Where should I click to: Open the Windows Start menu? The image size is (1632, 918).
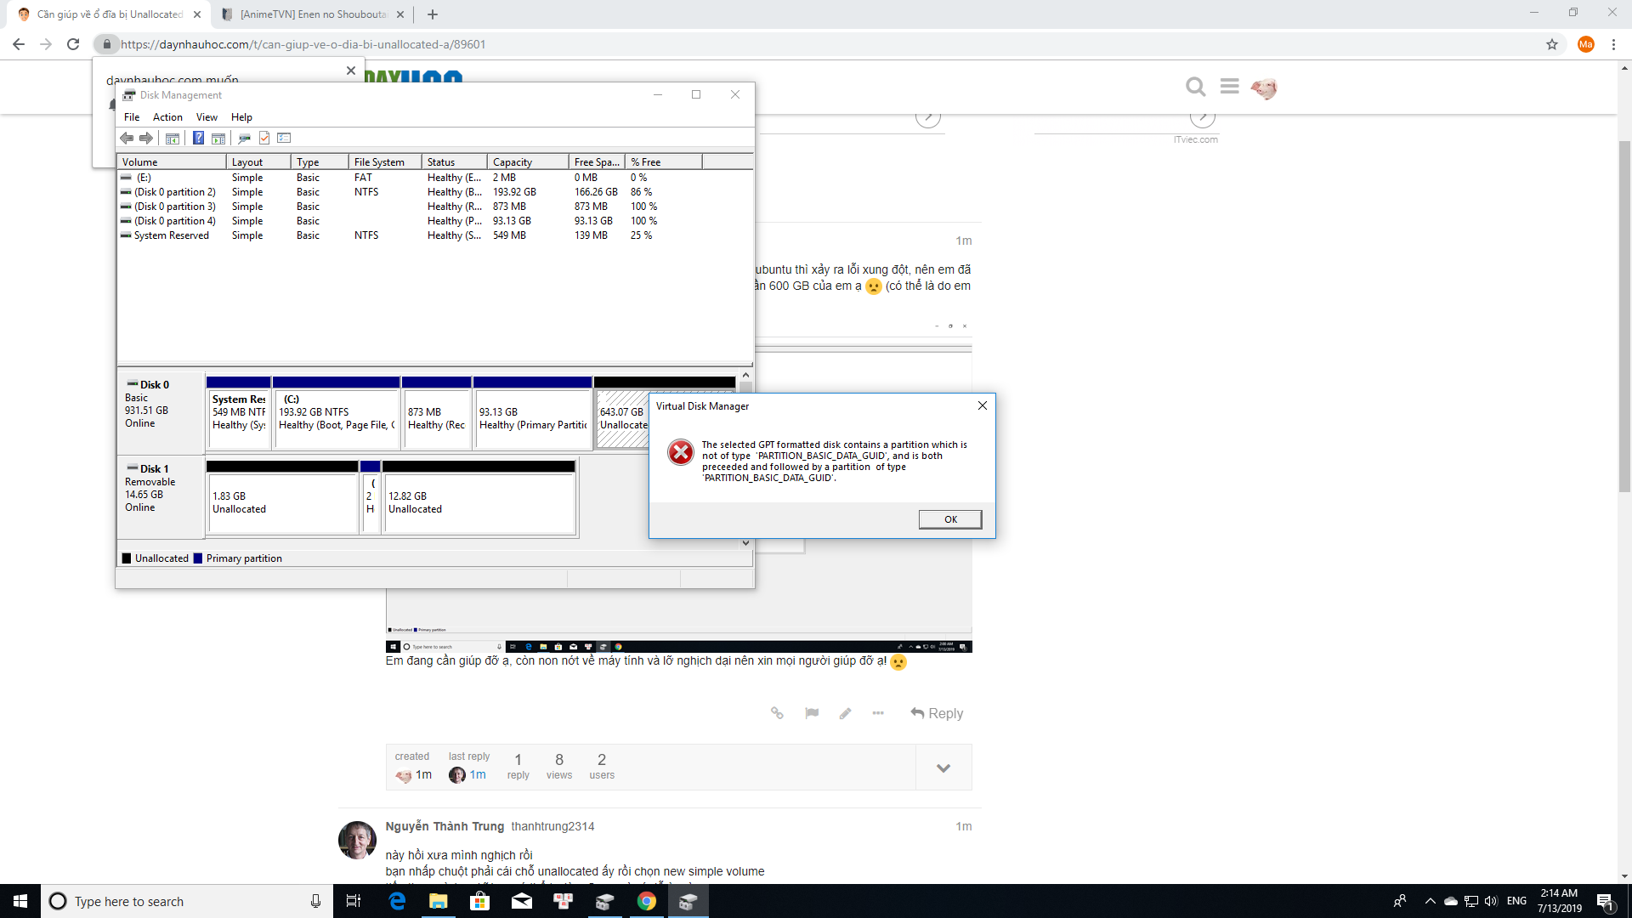pos(20,901)
